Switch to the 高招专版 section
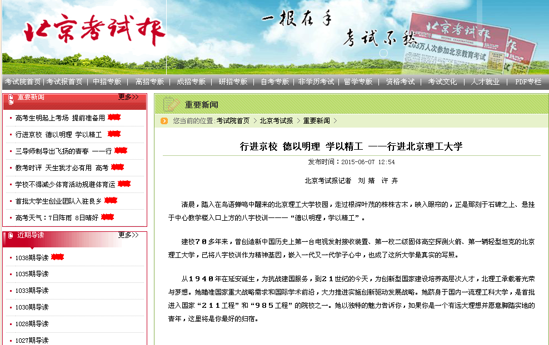Screen dimensions: 549x345 (148, 81)
